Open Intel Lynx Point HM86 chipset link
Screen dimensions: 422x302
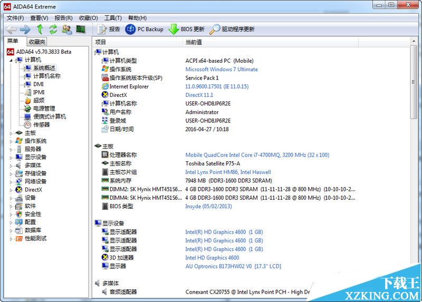click(x=228, y=172)
